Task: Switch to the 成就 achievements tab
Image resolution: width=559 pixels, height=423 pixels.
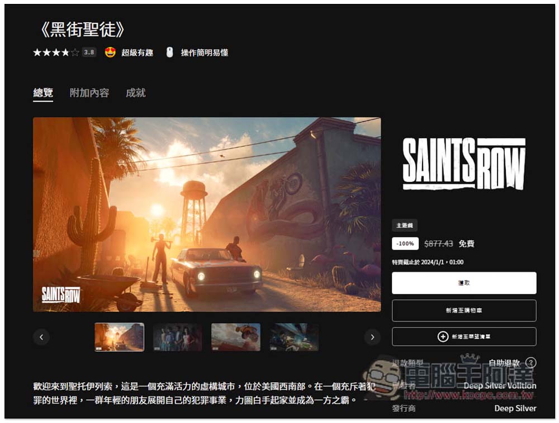Action: [x=135, y=93]
